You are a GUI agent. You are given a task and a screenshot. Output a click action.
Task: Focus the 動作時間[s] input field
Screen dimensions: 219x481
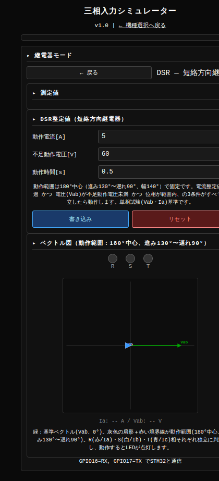[159, 172]
